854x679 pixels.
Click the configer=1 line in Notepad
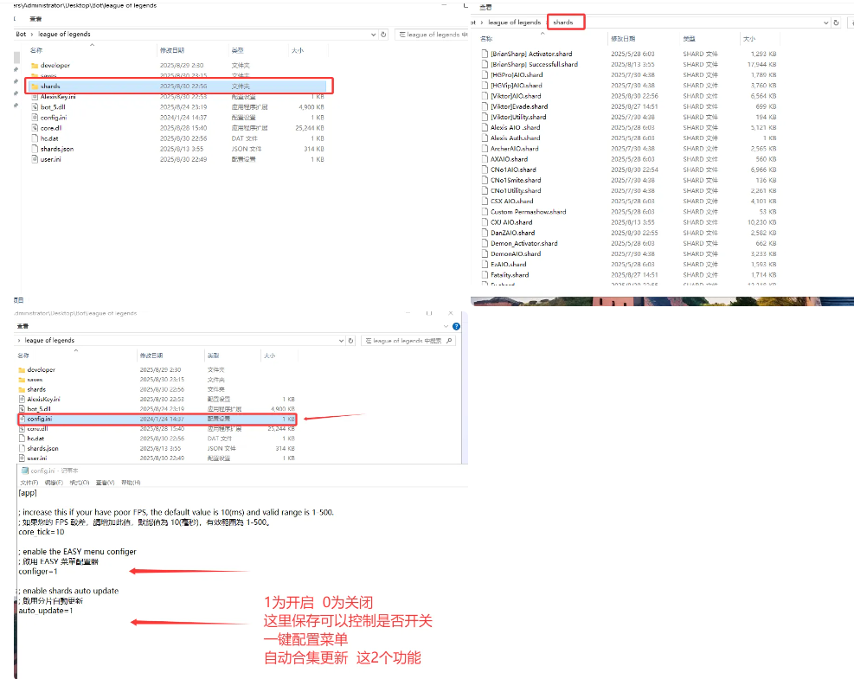(x=38, y=572)
